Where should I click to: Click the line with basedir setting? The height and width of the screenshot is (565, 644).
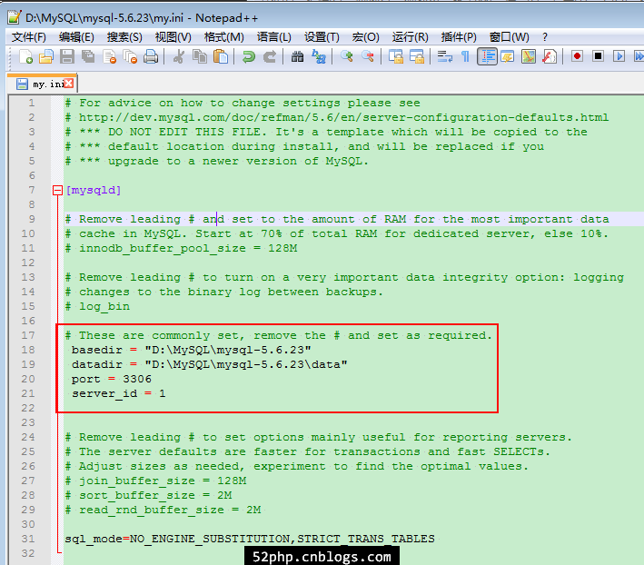click(191, 350)
